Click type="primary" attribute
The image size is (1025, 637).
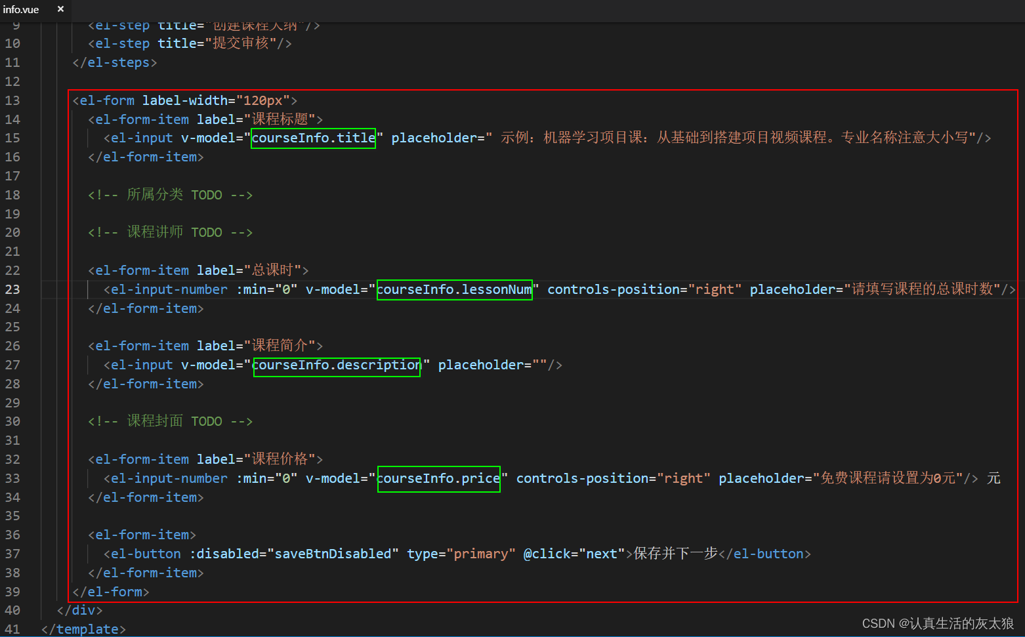(x=461, y=554)
